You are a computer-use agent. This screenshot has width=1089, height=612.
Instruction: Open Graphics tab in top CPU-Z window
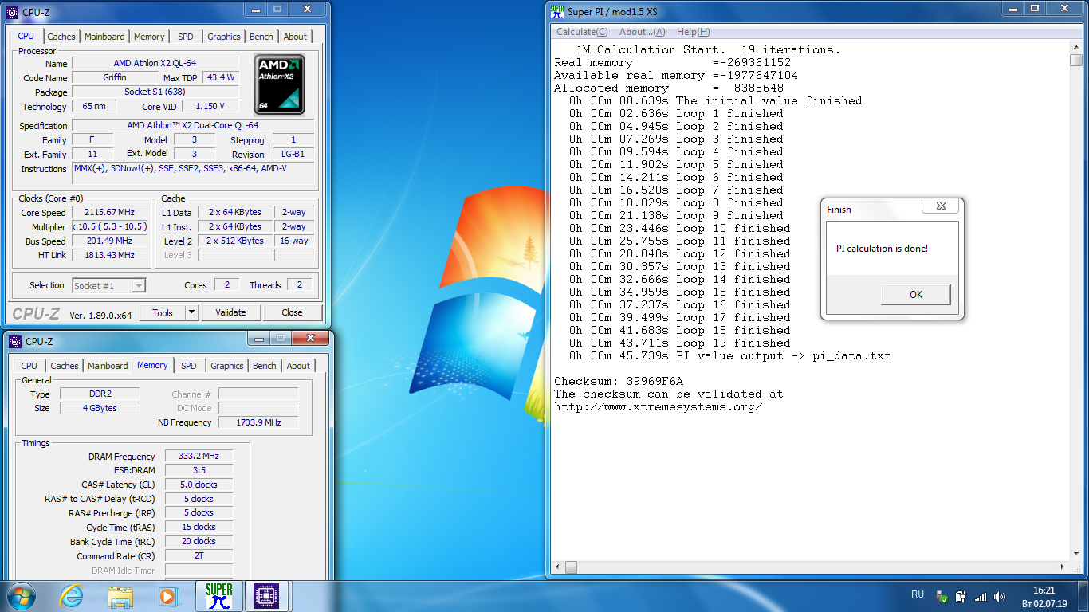coord(224,37)
